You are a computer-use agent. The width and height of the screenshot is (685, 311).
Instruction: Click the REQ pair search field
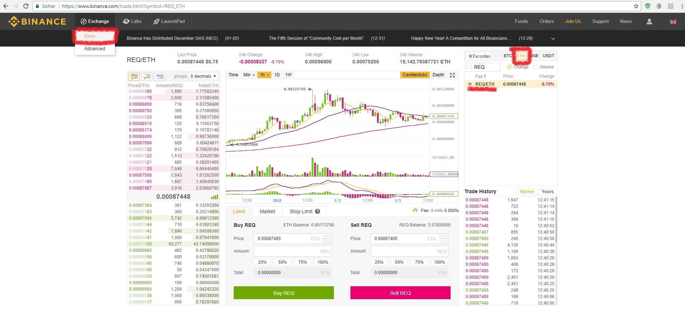pos(483,67)
